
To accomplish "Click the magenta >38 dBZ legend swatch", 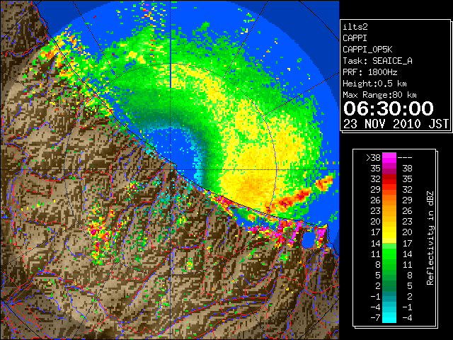I will 389,157.
